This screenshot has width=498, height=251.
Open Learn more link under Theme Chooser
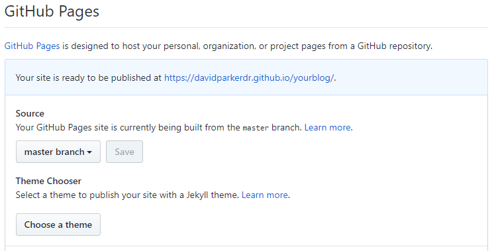265,195
